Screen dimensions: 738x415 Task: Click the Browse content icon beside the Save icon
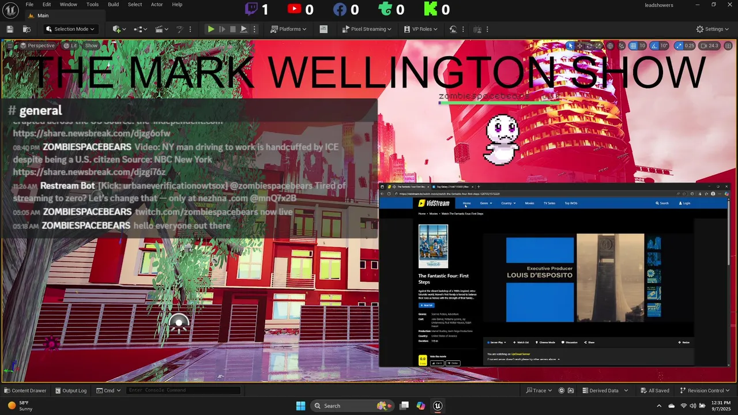coord(27,29)
